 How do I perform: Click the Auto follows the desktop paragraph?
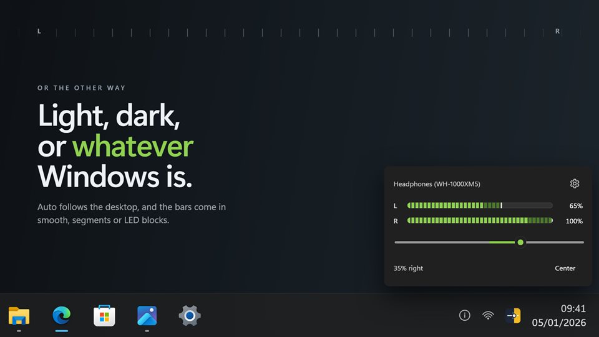132,213
